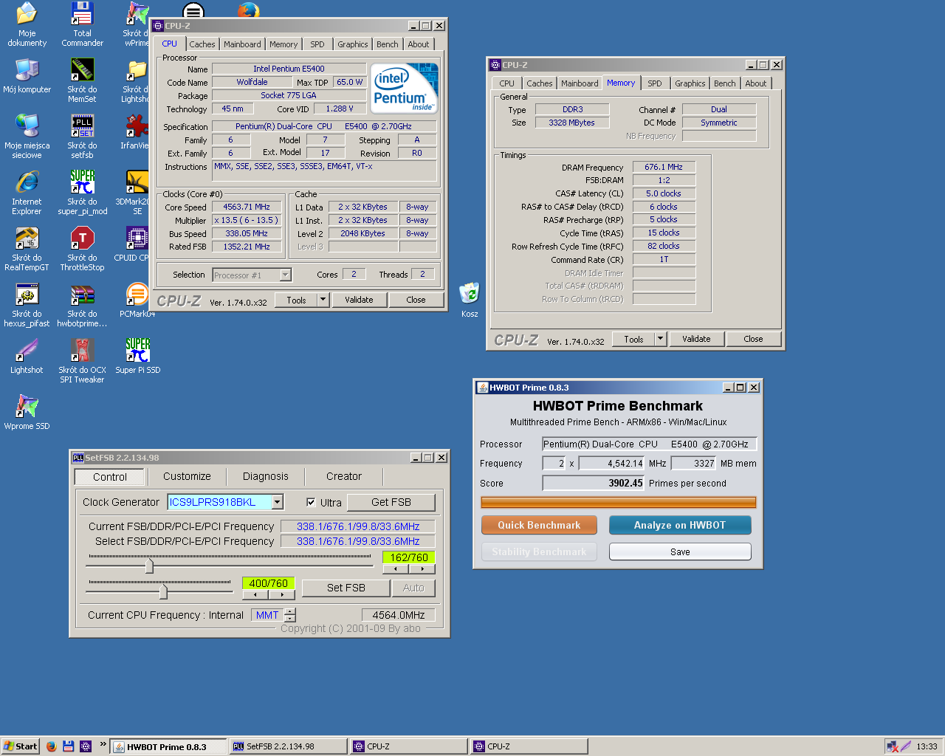Launch the setfsb desktop shortcut
The width and height of the screenshot is (945, 756).
tap(82, 137)
